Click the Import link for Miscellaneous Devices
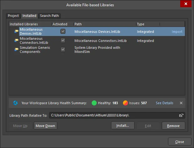Image resolution: width=194 pixels, height=148 pixels. [177, 32]
